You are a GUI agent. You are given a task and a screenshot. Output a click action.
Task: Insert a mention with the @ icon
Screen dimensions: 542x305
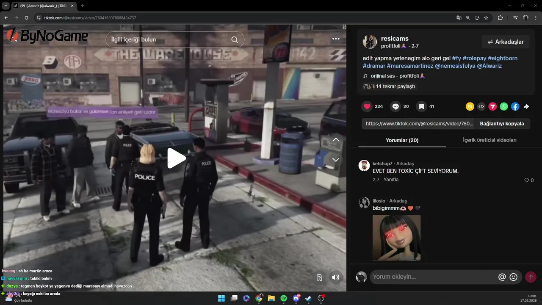(502, 277)
